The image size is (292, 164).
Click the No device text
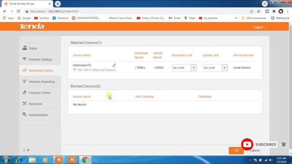tap(79, 104)
